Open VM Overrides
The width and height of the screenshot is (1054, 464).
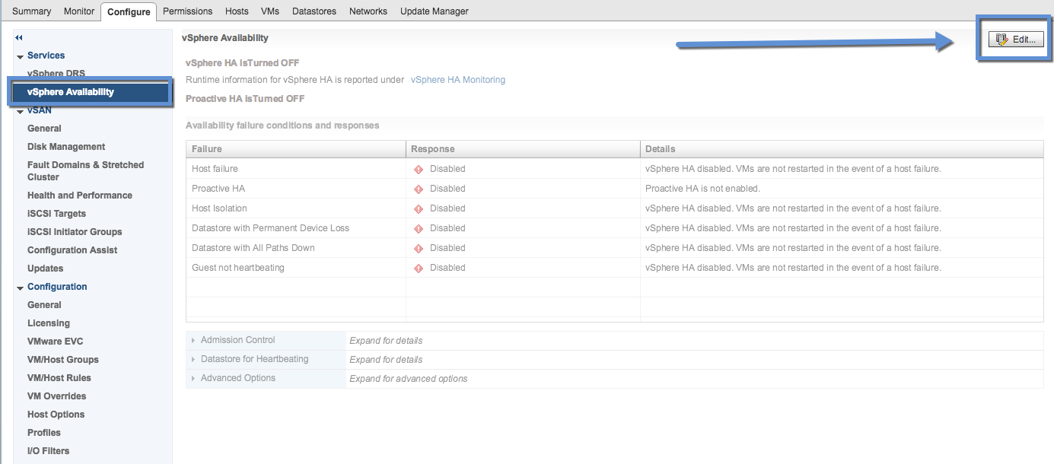tap(56, 396)
